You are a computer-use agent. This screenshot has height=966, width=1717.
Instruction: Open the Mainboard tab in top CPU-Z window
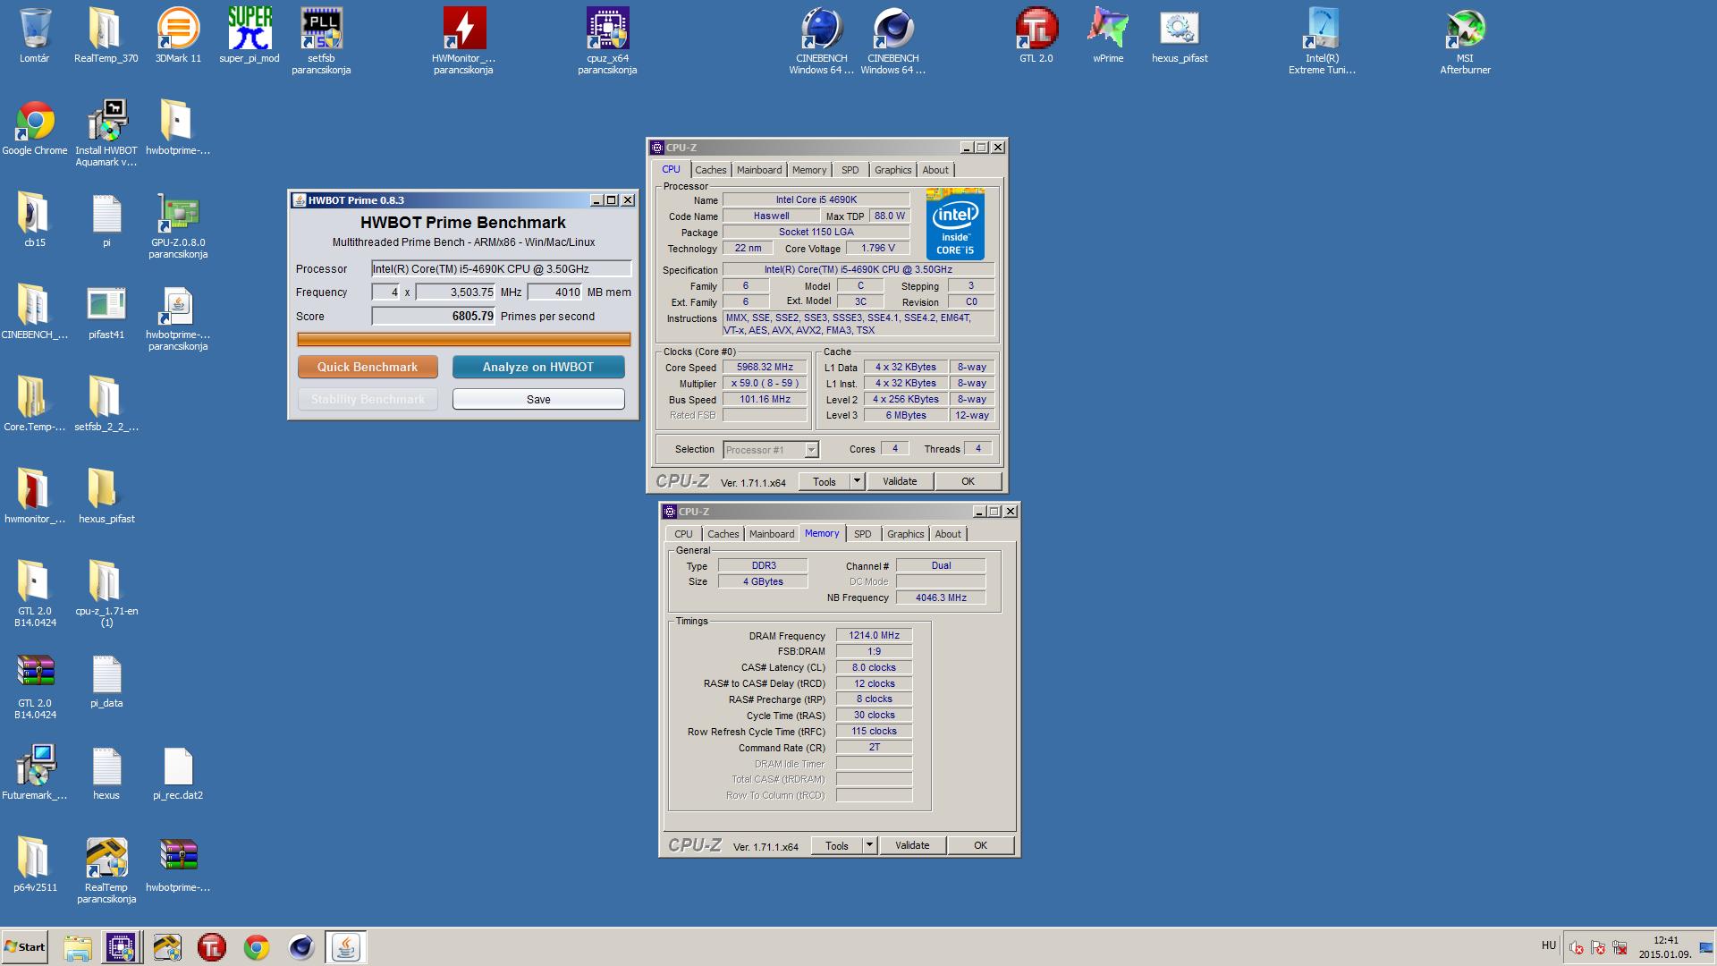pyautogui.click(x=759, y=170)
